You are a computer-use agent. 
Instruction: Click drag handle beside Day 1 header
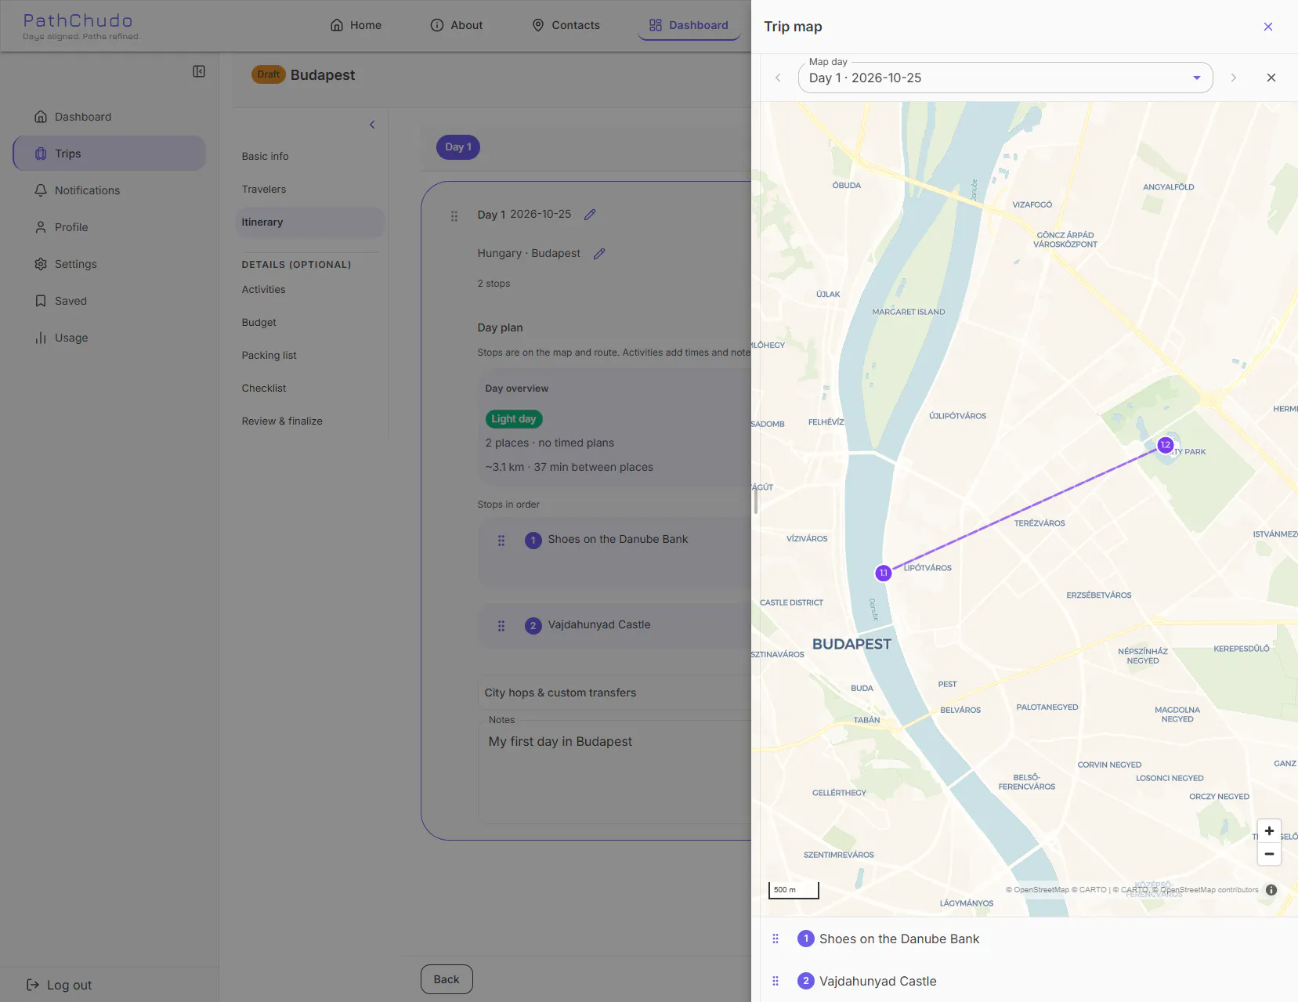pos(454,216)
